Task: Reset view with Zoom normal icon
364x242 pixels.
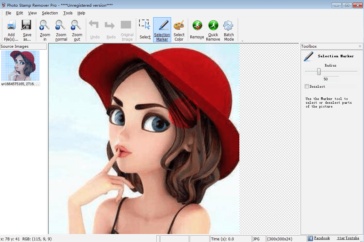Action: 61,26
